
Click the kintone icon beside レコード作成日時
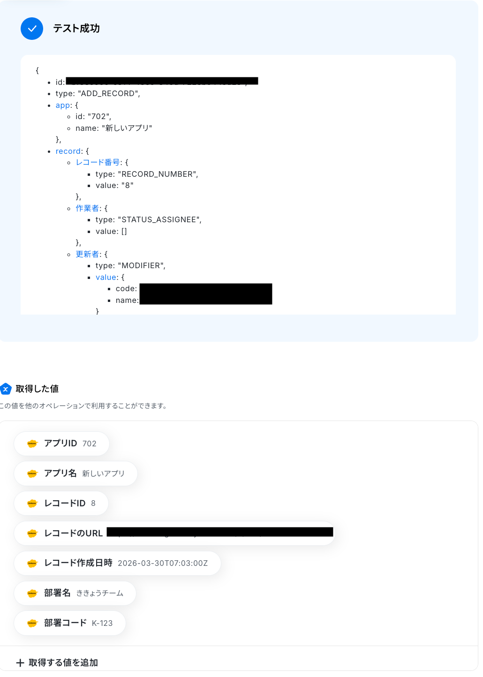[32, 564]
